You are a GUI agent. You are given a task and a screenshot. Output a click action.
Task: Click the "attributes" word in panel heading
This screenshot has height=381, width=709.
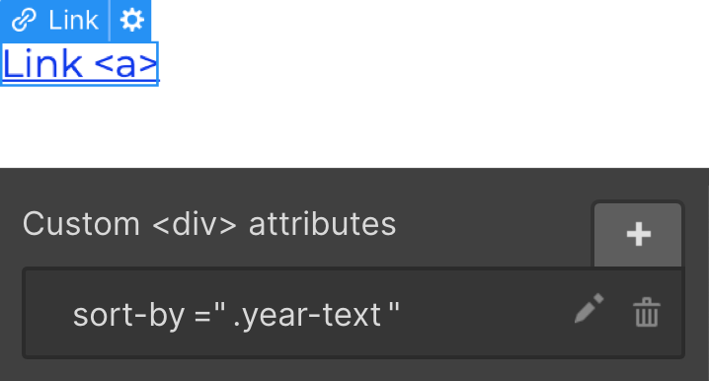[x=322, y=224]
